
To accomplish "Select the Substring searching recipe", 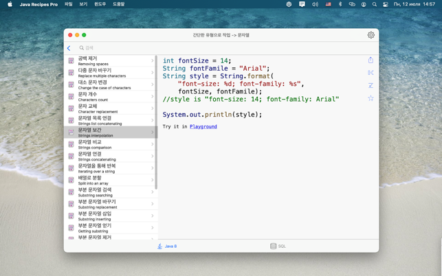I will point(111,192).
